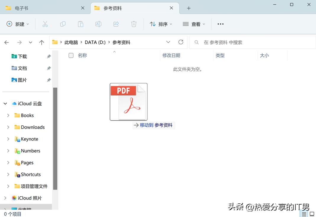Screen dimensions: 316x217
Task: Select the Cut icon in the toolbar
Action: 45,24
